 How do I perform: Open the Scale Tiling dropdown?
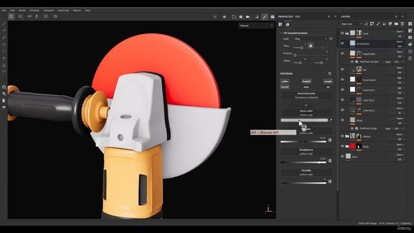tap(310, 39)
